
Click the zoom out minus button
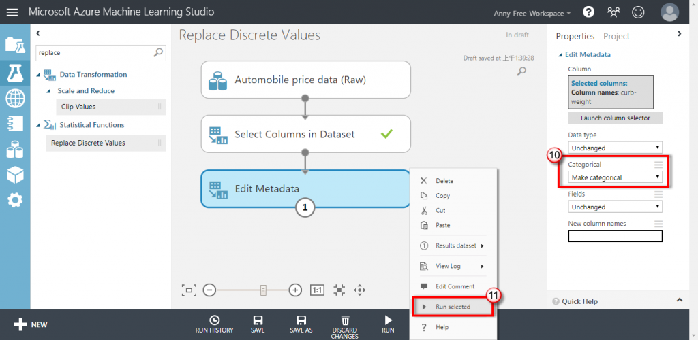point(209,290)
